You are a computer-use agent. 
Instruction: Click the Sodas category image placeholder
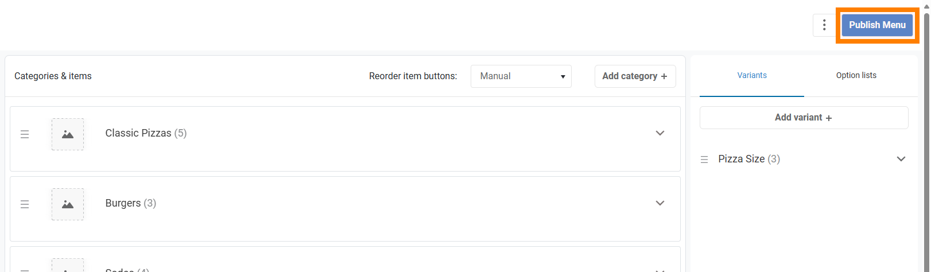(x=68, y=267)
